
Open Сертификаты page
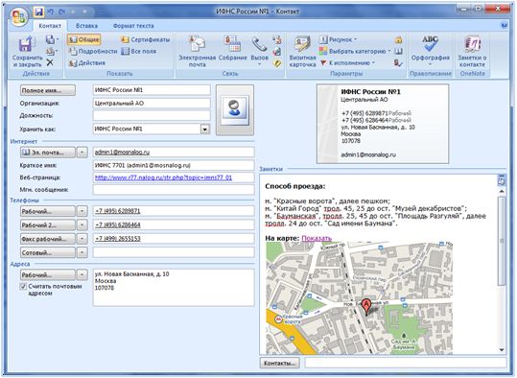coord(145,40)
